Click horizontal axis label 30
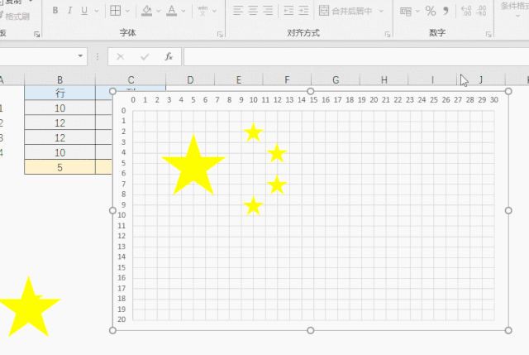The width and height of the screenshot is (529, 355). 494,100
